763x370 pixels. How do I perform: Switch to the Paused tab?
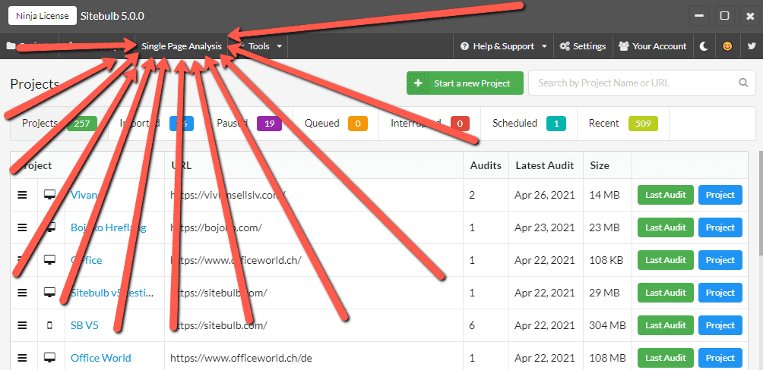(x=249, y=124)
